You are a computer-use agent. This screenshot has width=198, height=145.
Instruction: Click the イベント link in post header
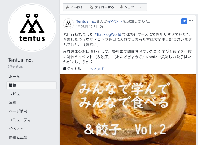click(115, 21)
